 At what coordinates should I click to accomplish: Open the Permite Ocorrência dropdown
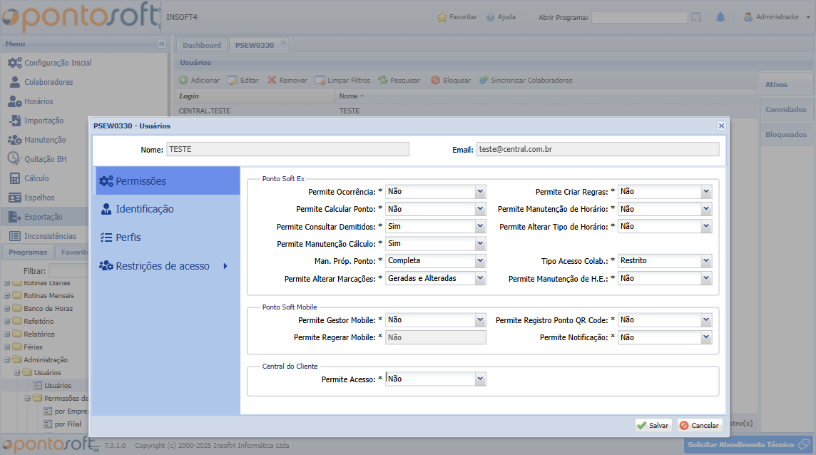[480, 191]
